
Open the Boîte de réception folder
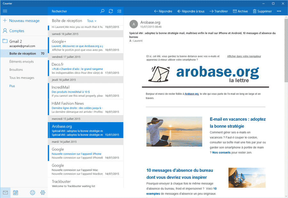[24, 54]
